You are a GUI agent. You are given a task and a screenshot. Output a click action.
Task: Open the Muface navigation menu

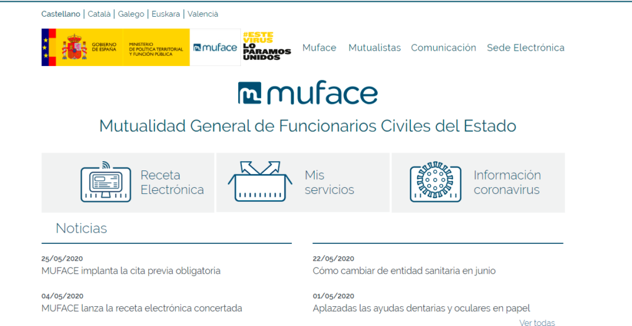319,48
